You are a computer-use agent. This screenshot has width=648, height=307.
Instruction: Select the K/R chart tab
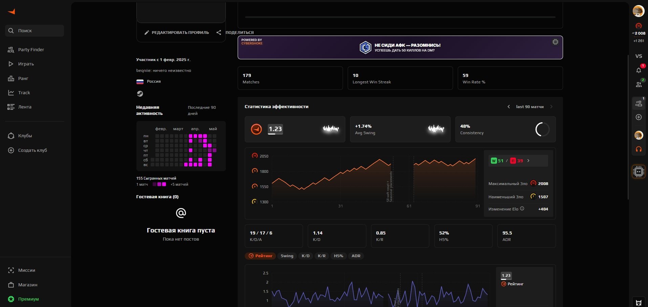point(322,256)
